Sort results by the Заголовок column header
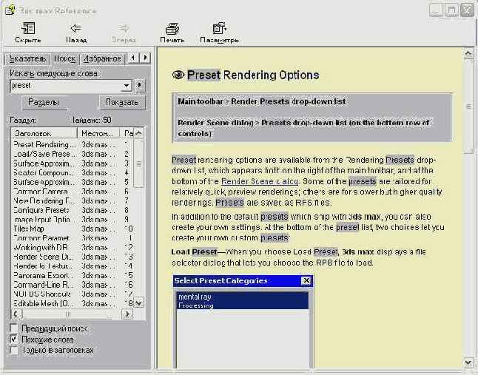 pos(43,132)
